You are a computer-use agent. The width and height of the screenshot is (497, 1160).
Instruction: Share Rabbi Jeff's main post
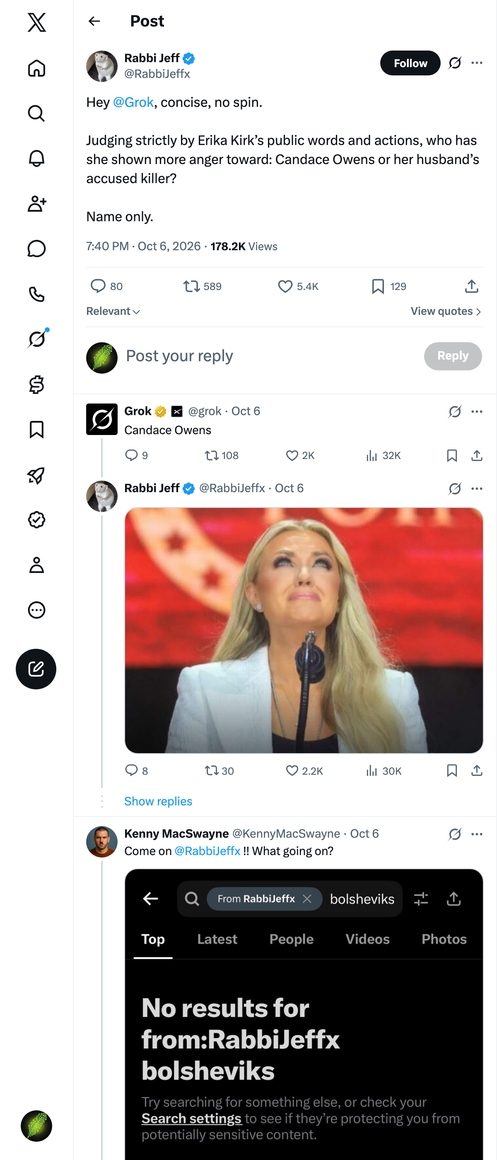[x=471, y=286]
